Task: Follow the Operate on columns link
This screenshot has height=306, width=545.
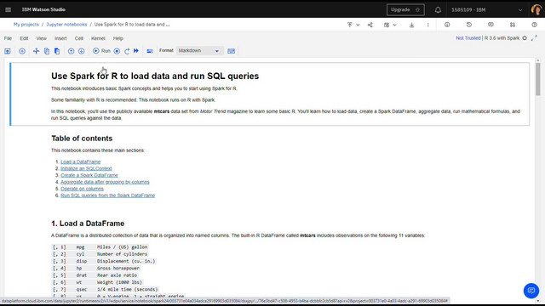Action: coord(82,189)
